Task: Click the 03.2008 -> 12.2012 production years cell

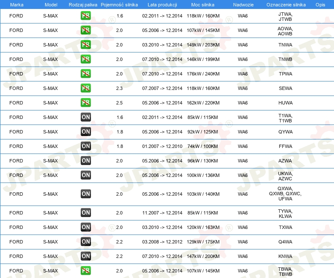Action: coord(162,242)
